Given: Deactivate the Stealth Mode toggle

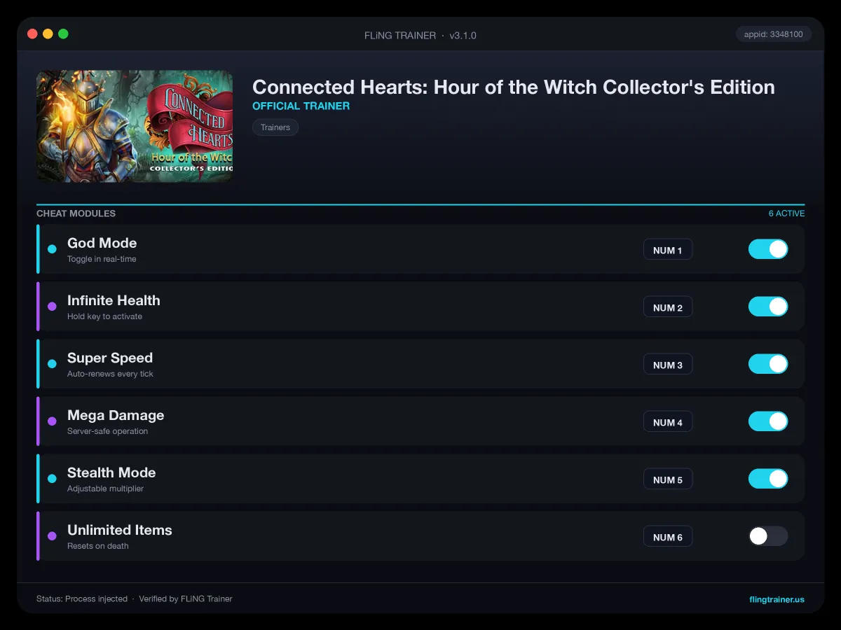Looking at the screenshot, I should pos(768,479).
